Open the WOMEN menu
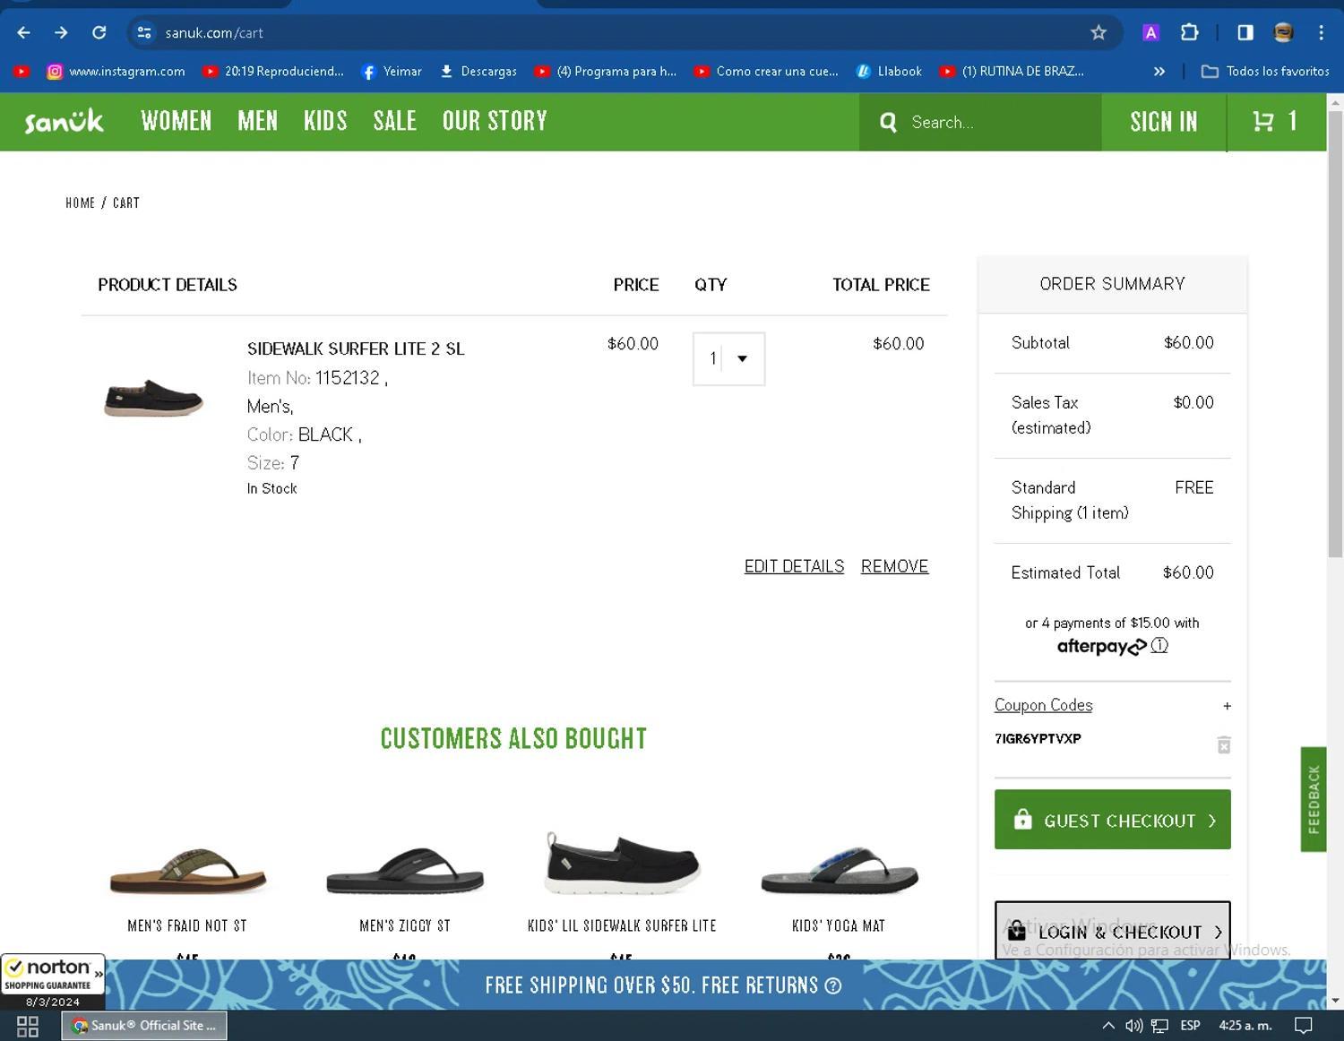This screenshot has height=1041, width=1344. click(177, 121)
